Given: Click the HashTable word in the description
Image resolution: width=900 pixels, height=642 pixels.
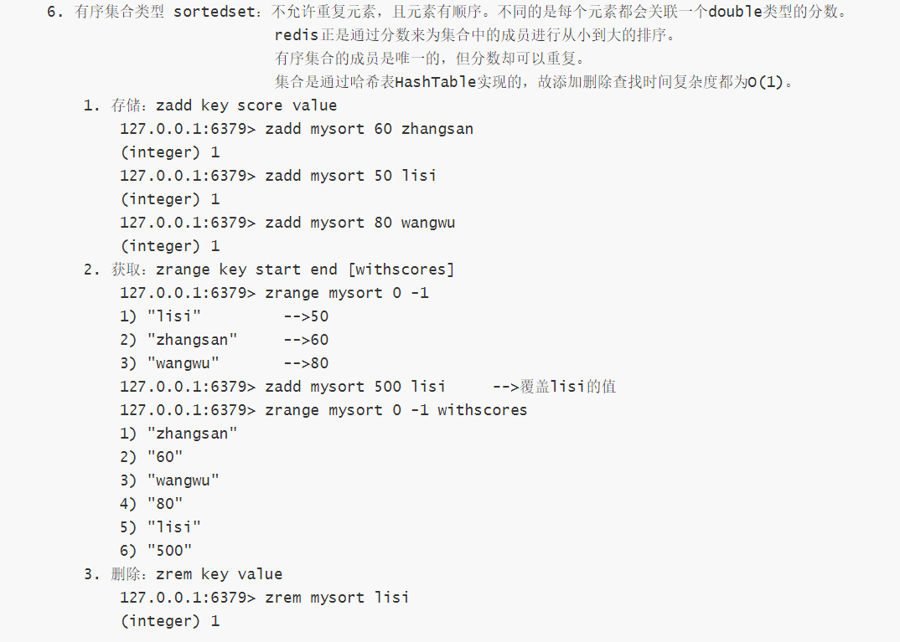Looking at the screenshot, I should [434, 82].
